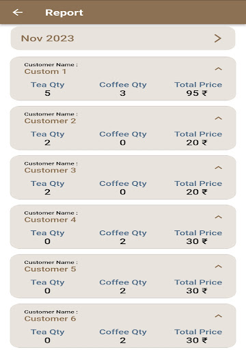This screenshot has height=350, width=246.
Task: Collapse the Customer 5 card
Action: pyautogui.click(x=219, y=267)
